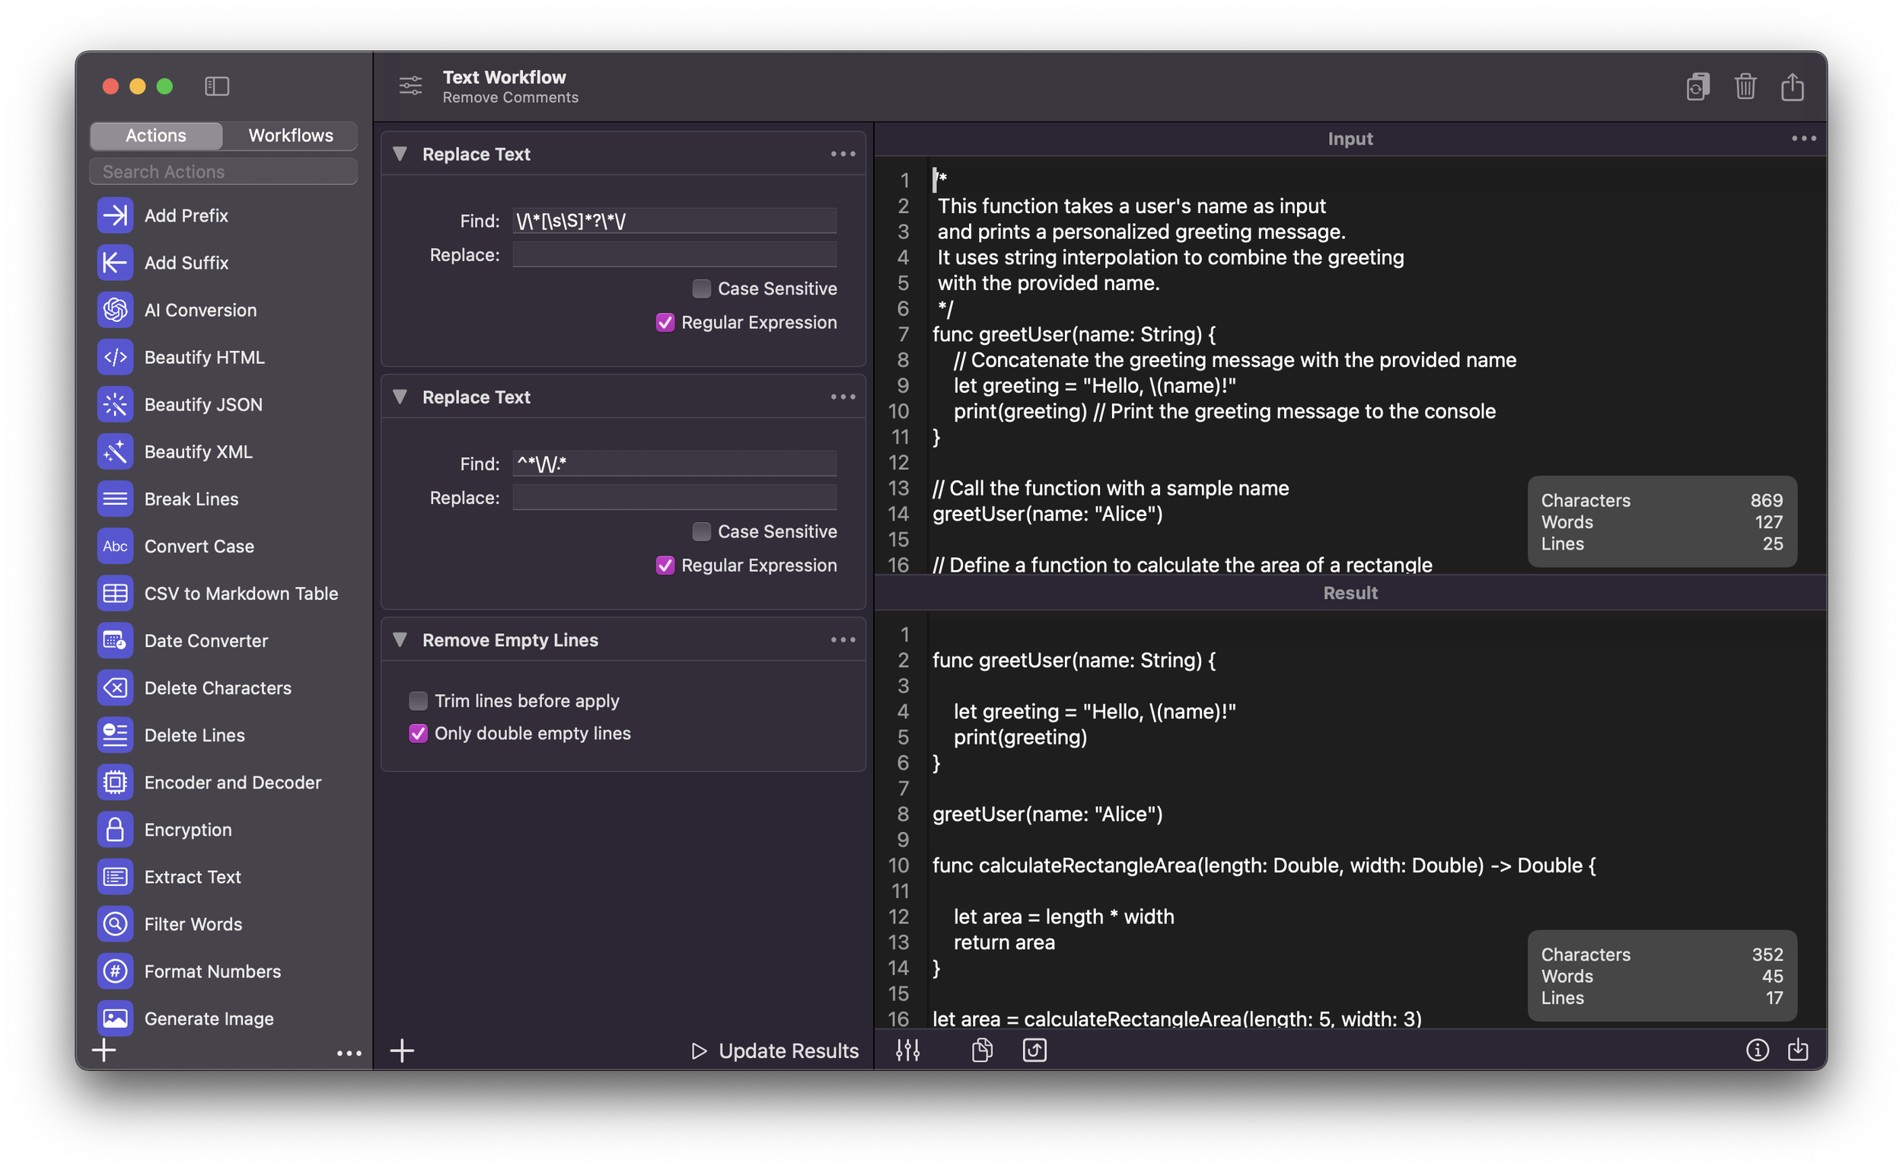Open the Input panel more options
The width and height of the screenshot is (1903, 1170).
1803,139
